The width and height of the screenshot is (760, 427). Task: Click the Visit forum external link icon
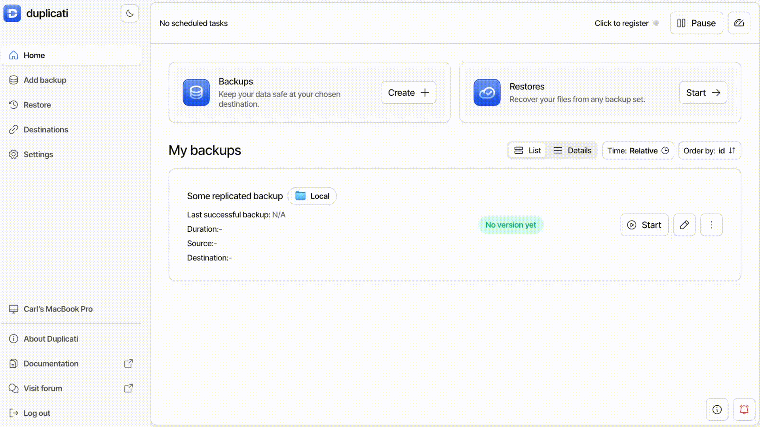click(x=129, y=389)
